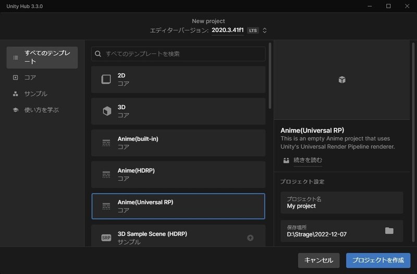Viewport: 417px width, 274px height.
Task: Close the Unity Hub window
Action: (407, 6)
